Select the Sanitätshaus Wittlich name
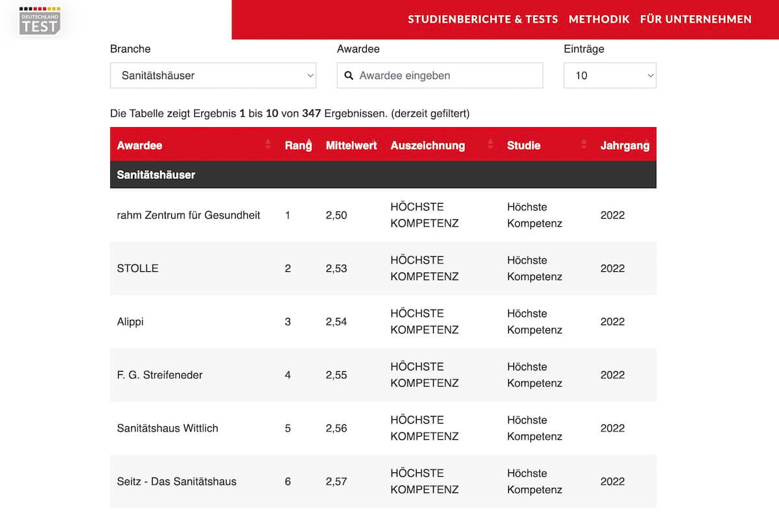This screenshot has width=779, height=519. coord(167,428)
